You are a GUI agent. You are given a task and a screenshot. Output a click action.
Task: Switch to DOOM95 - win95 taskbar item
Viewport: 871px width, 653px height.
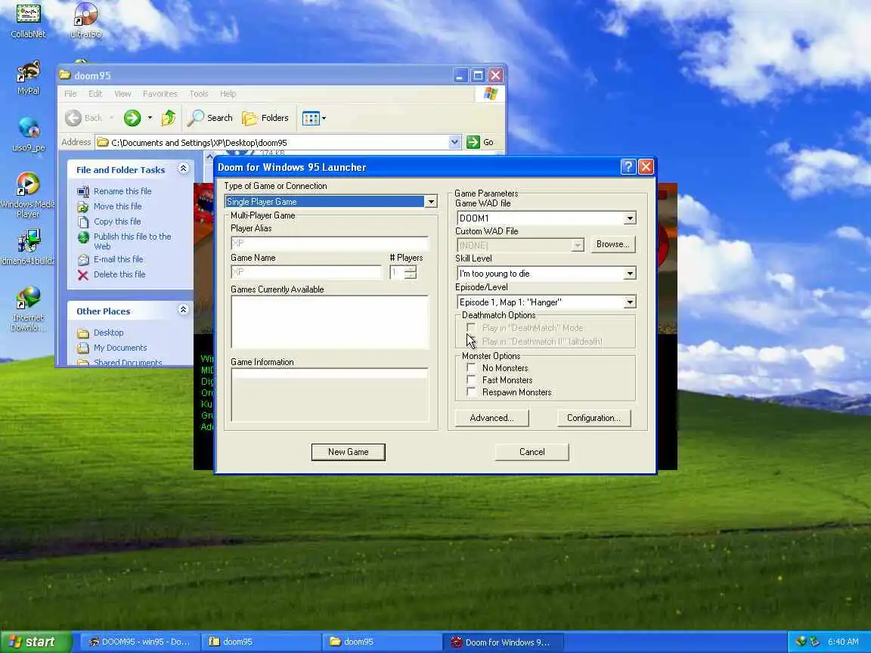(x=140, y=642)
